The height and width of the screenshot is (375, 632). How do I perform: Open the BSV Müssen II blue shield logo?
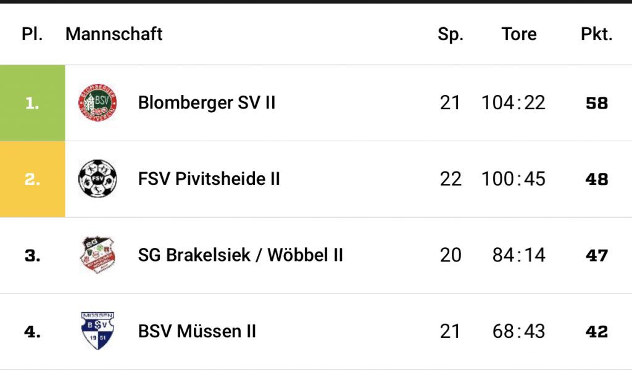coord(98,331)
